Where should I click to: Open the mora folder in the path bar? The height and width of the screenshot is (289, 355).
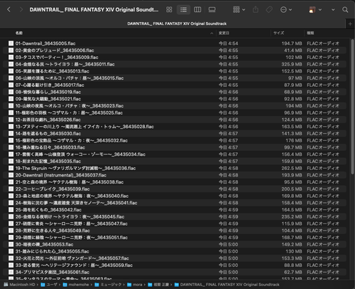(135, 285)
